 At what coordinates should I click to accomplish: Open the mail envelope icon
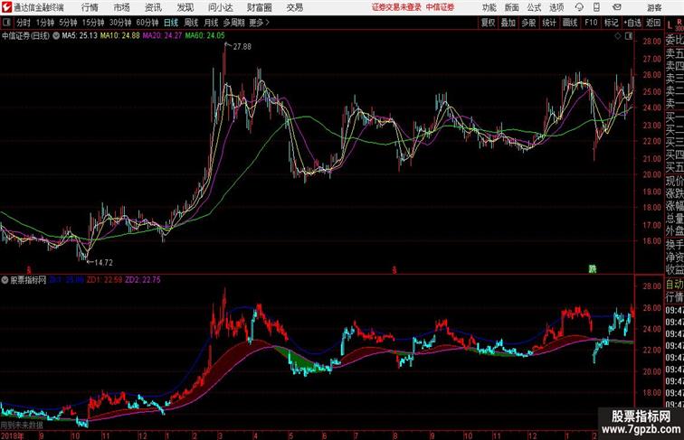[x=617, y=7]
